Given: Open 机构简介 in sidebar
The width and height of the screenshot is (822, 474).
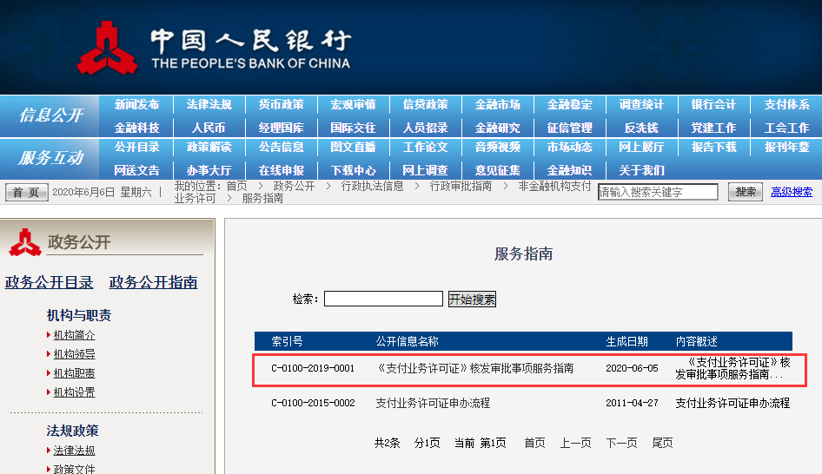Looking at the screenshot, I should (x=74, y=335).
